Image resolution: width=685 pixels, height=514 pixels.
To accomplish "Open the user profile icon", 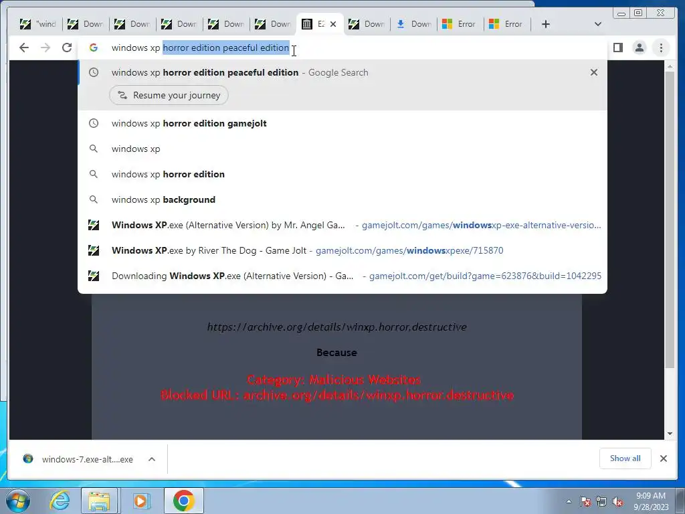I will click(639, 48).
